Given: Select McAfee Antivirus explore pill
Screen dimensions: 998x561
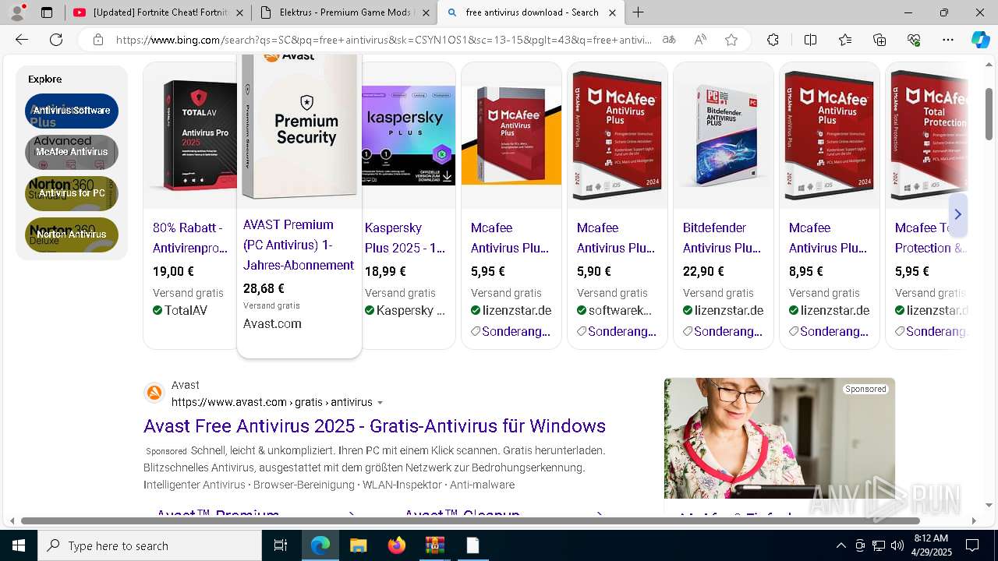Looking at the screenshot, I should tap(72, 152).
